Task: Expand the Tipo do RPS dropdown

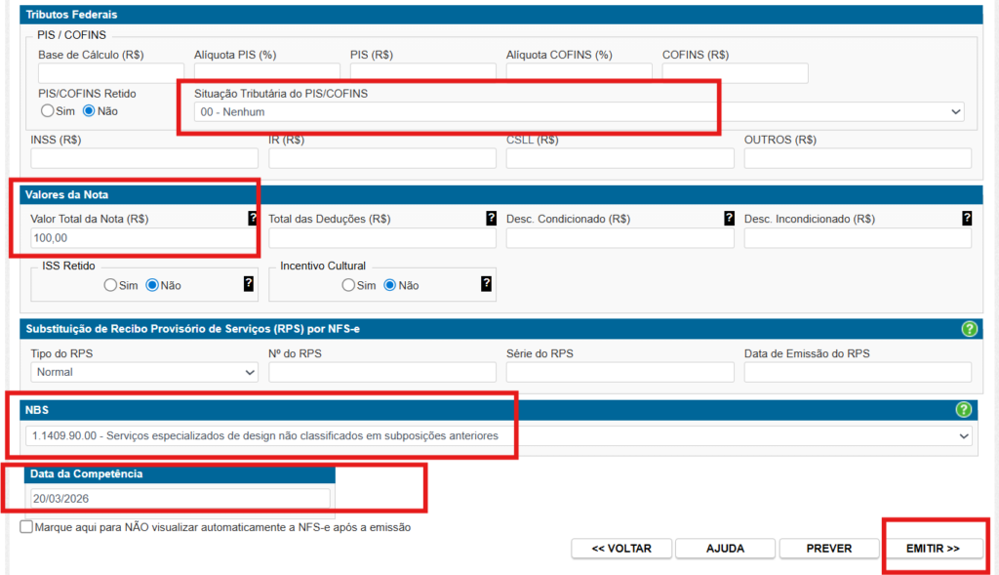Action: (144, 372)
